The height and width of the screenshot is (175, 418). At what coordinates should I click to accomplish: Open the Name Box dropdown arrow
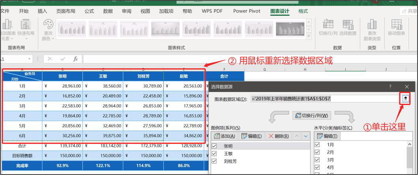click(x=29, y=59)
